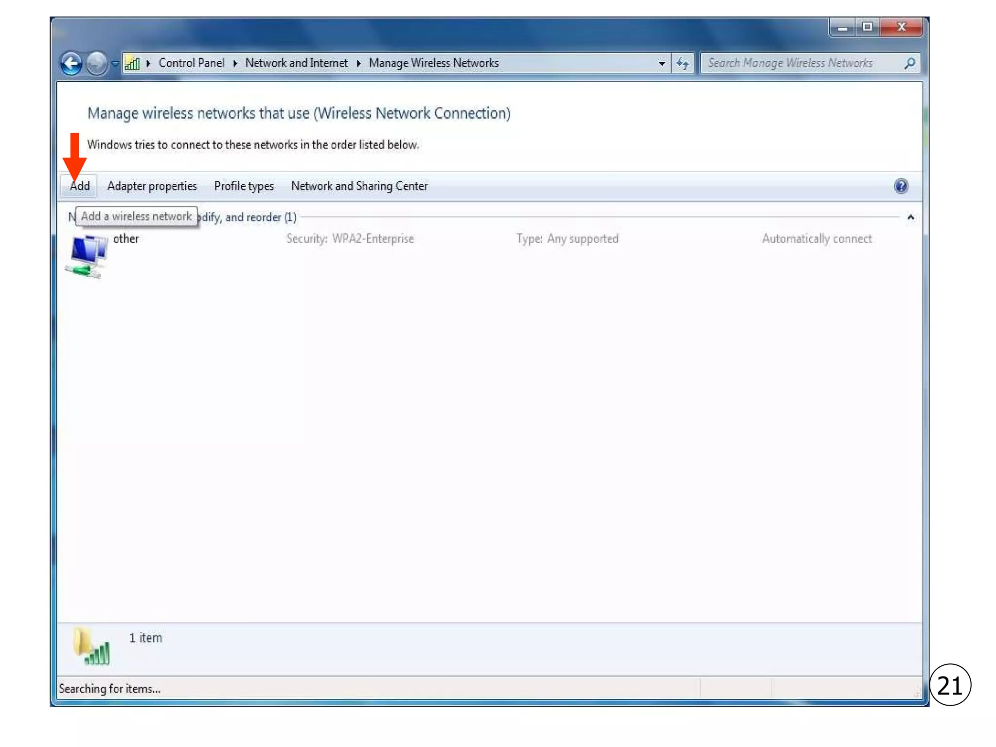Open Adapter properties
Image resolution: width=996 pixels, height=747 pixels.
pos(152,186)
